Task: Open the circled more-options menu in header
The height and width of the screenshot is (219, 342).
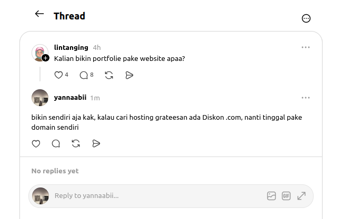Action: (x=306, y=18)
